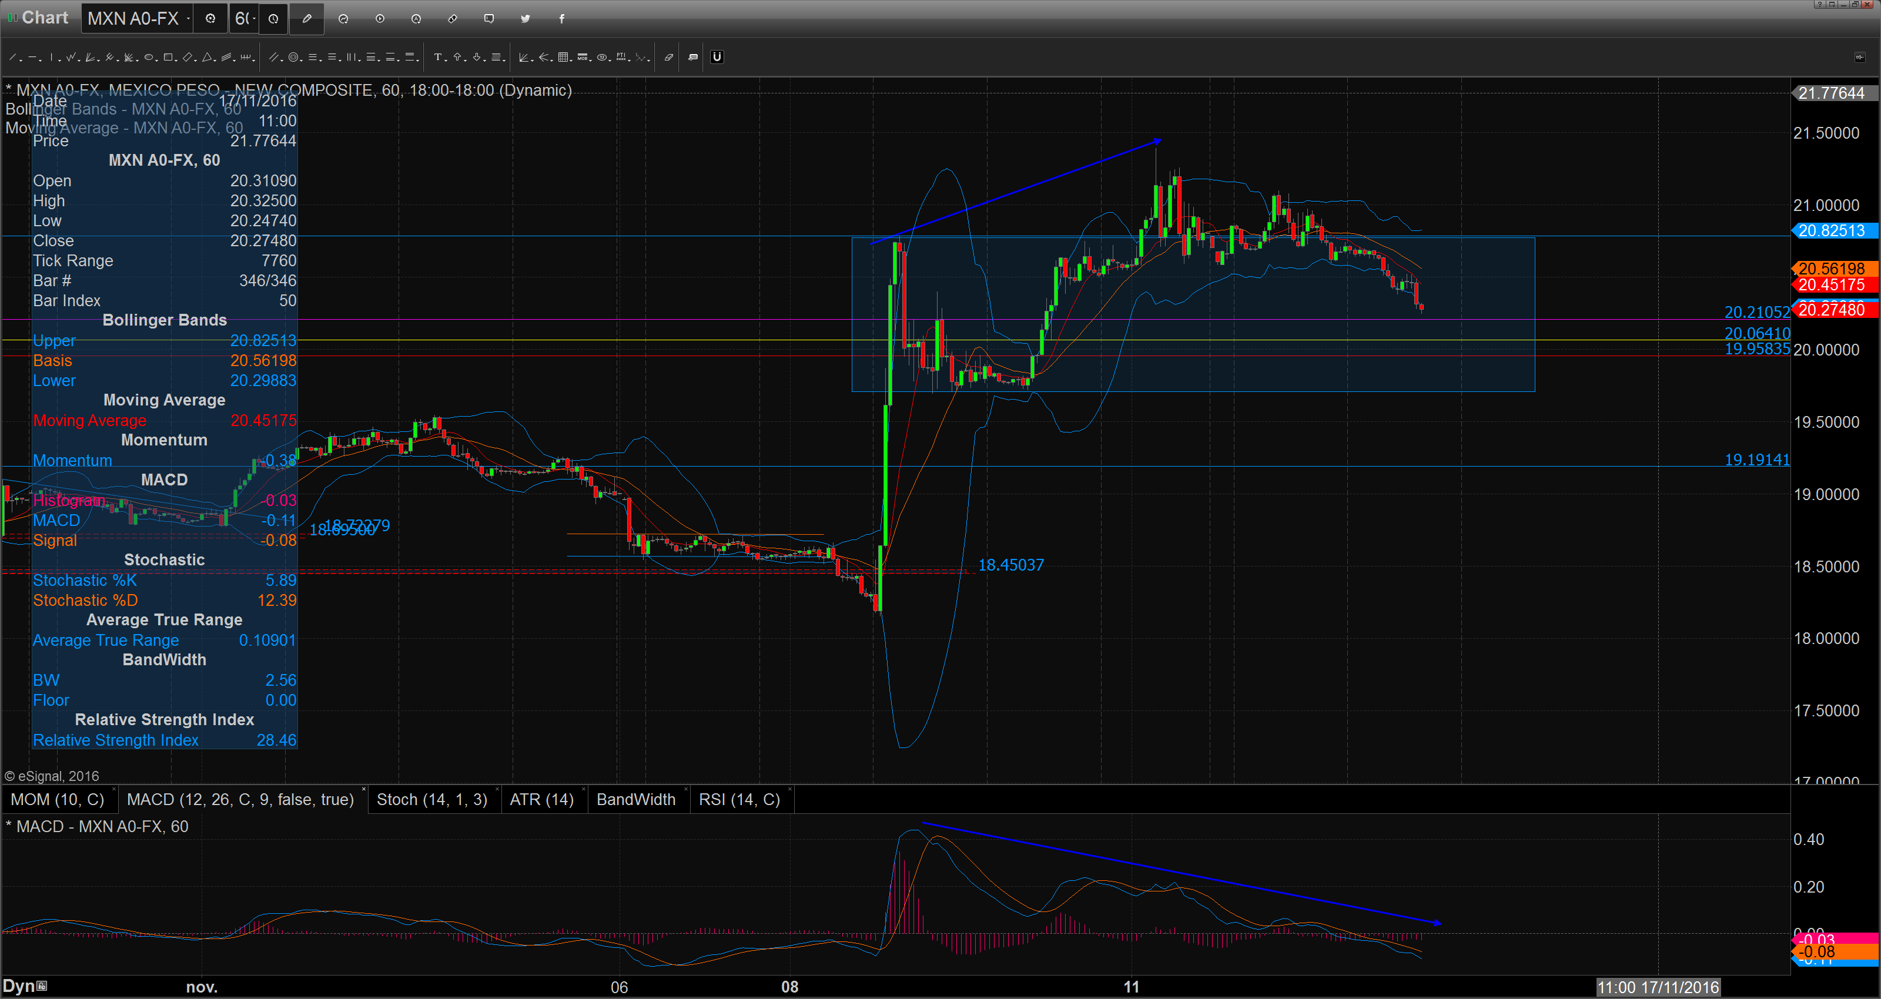Click the 19.19141 horizontal line label
Screen dimensions: 1881x999
(x=1757, y=460)
